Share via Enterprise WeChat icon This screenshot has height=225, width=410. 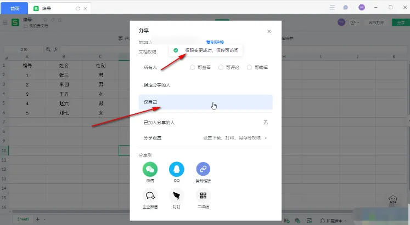point(150,195)
